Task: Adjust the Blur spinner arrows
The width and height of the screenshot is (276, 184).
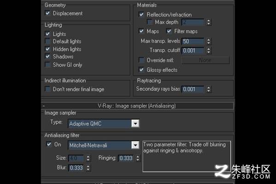Action: 88,168
